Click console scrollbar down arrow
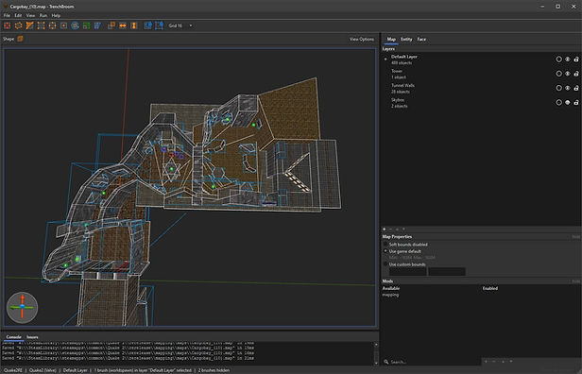582x374 pixels. point(376,363)
